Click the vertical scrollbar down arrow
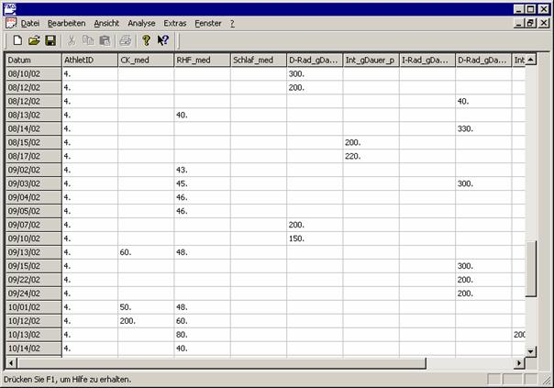Viewport: 554px width, 388px height. point(531,351)
